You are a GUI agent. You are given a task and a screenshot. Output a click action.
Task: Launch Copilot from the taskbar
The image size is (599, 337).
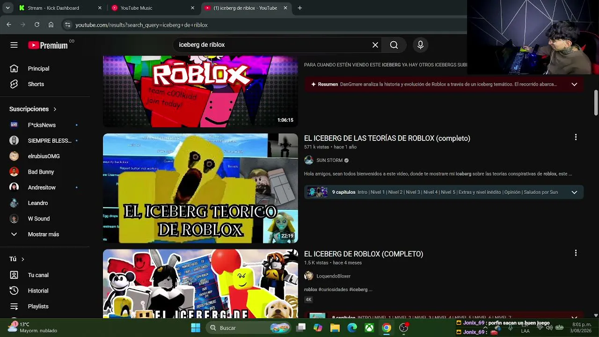click(x=318, y=328)
